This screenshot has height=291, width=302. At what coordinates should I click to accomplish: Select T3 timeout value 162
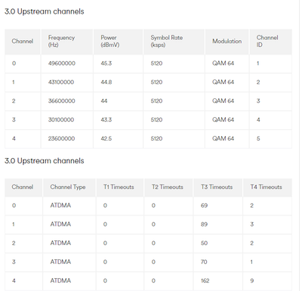click(205, 280)
